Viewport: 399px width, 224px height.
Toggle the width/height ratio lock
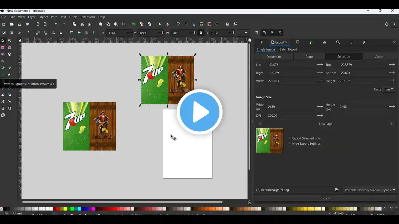coord(201,33)
